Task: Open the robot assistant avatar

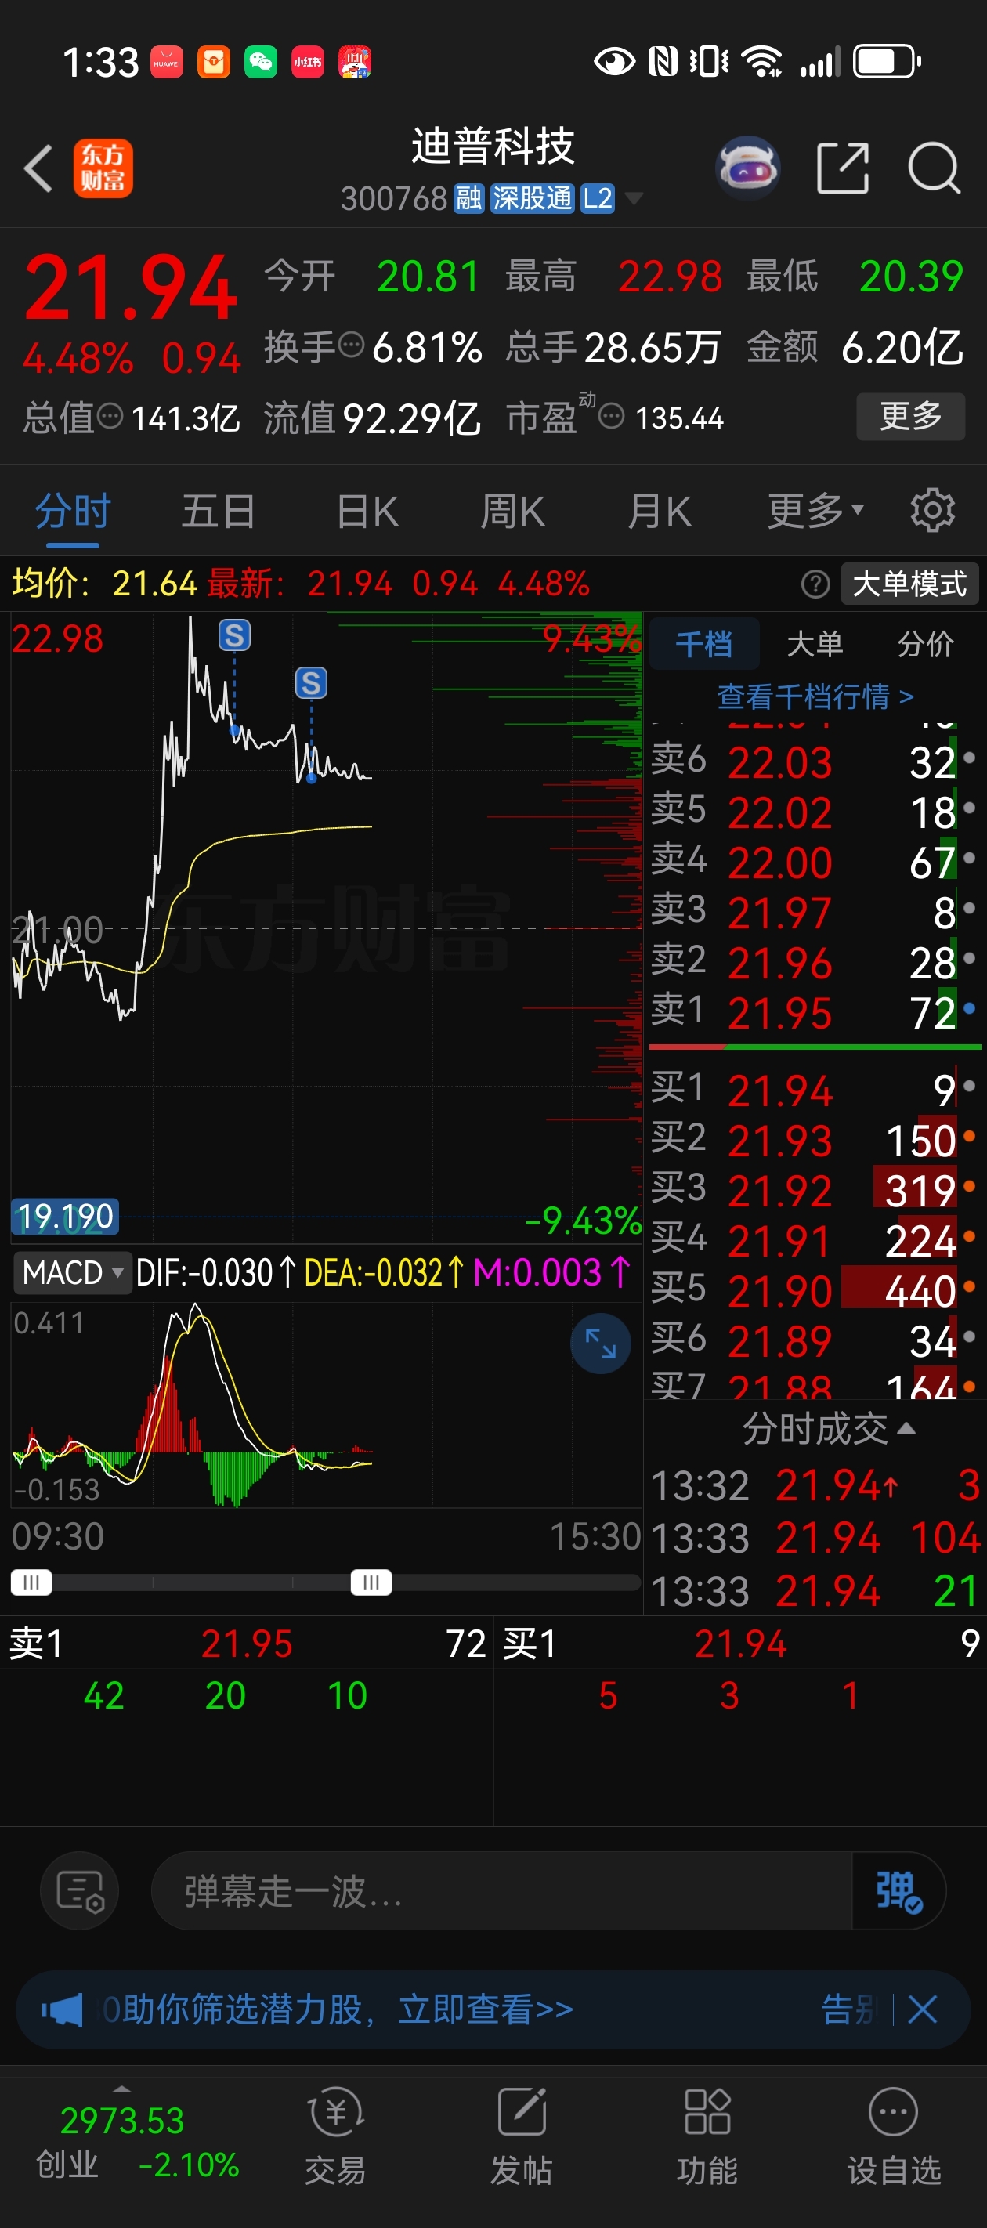Action: click(x=748, y=168)
